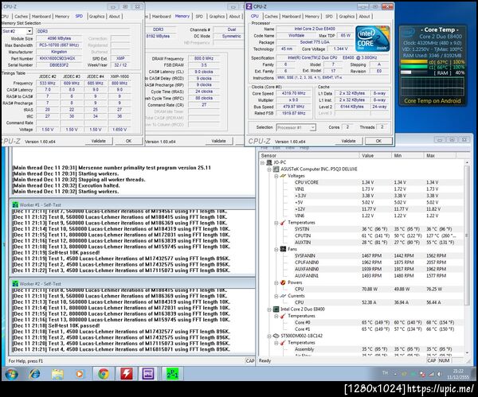Click the Fans icon in HWMonitor tree
Viewport: 478px width, 397px height.
pyautogui.click(x=283, y=249)
